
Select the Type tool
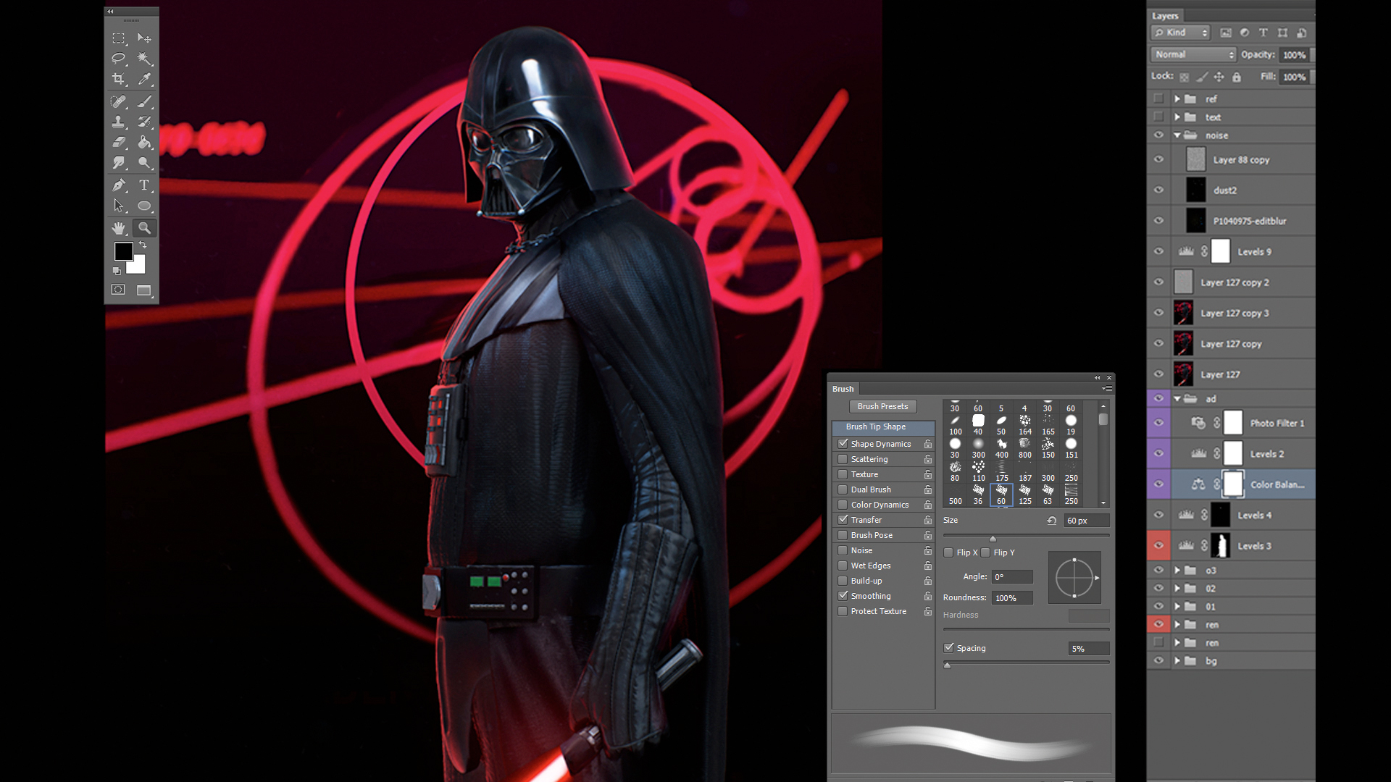pos(144,185)
